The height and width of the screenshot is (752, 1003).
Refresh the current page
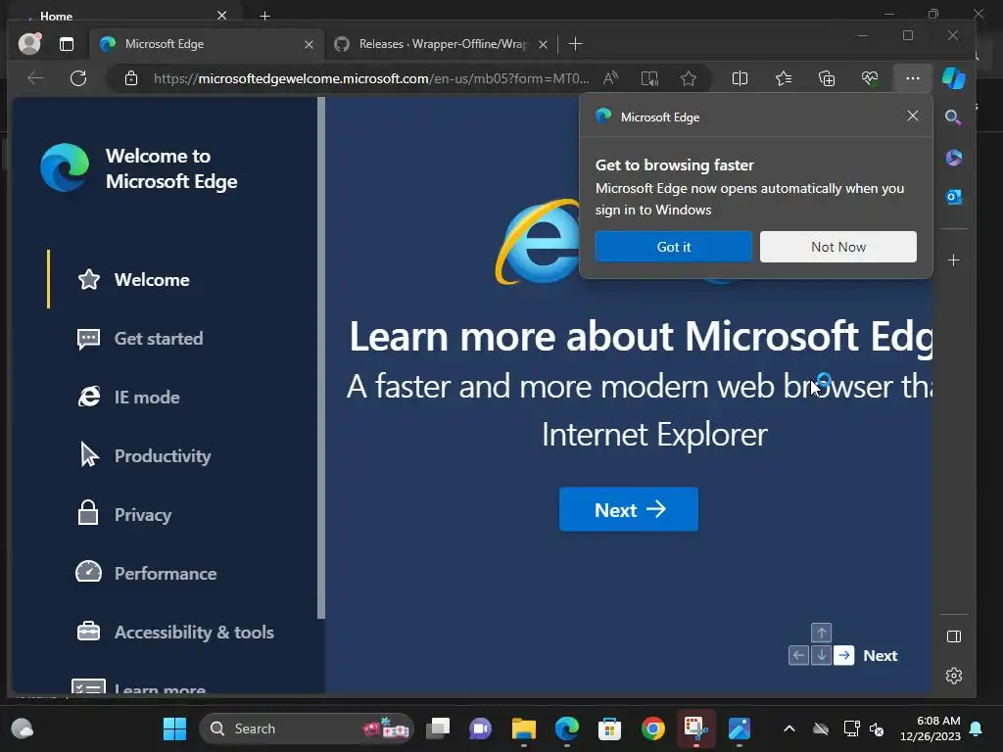tap(78, 78)
